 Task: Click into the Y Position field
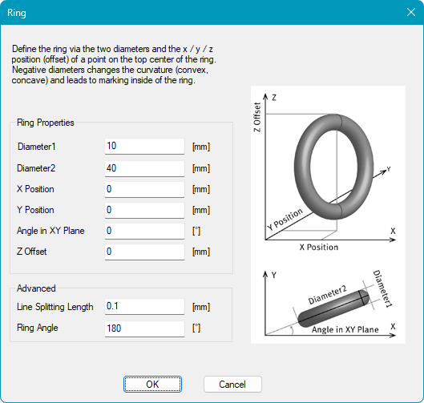point(144,210)
